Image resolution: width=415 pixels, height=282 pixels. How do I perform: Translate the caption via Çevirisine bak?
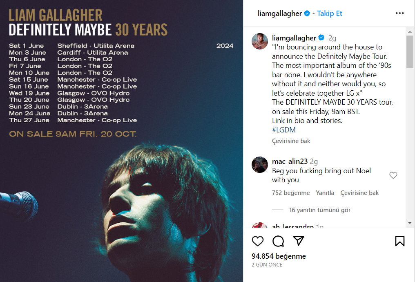click(x=291, y=141)
